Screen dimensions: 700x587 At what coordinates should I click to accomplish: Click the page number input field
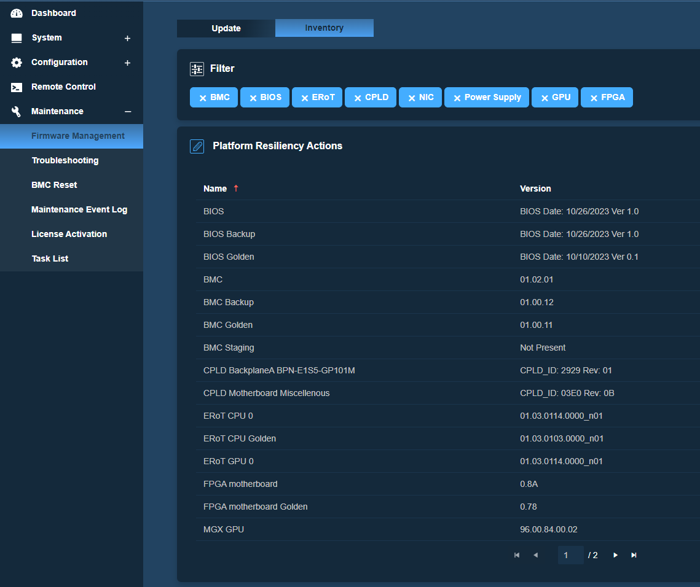click(570, 554)
